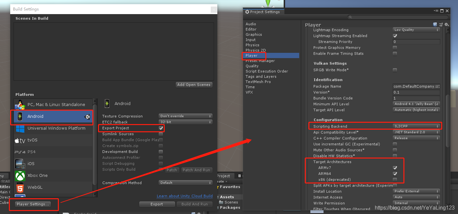Enable Use incremental GC checkbox
Screen dimensions: 458x214
coord(395,144)
